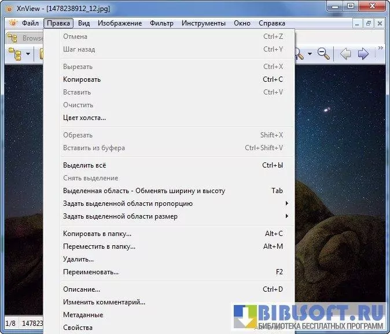Expand 'Задать выделенной области размер' submenu

click(x=286, y=216)
